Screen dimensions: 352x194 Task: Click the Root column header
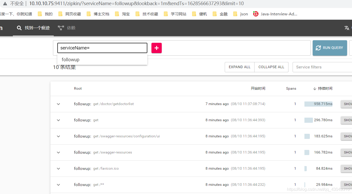pos(78,88)
